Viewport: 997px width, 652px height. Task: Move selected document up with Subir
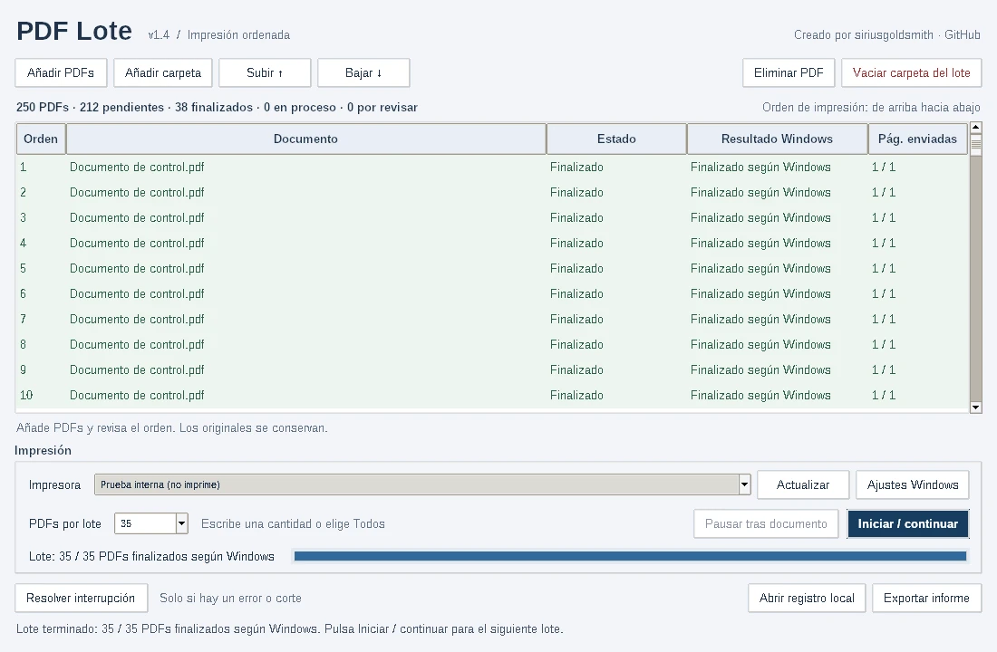click(x=265, y=73)
